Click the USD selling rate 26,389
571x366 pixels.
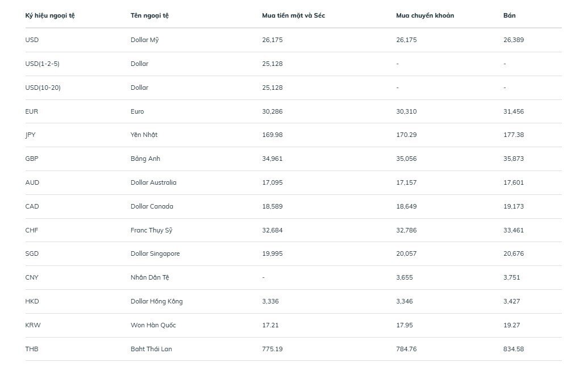click(514, 40)
